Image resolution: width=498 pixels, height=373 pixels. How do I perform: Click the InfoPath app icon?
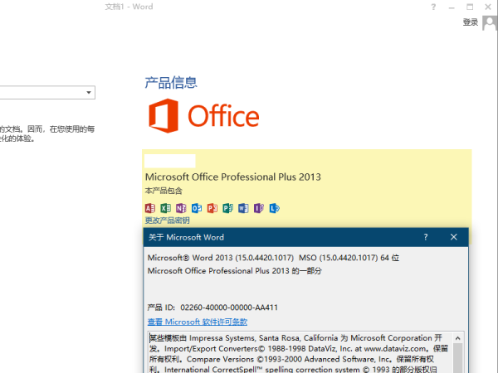tap(259, 208)
